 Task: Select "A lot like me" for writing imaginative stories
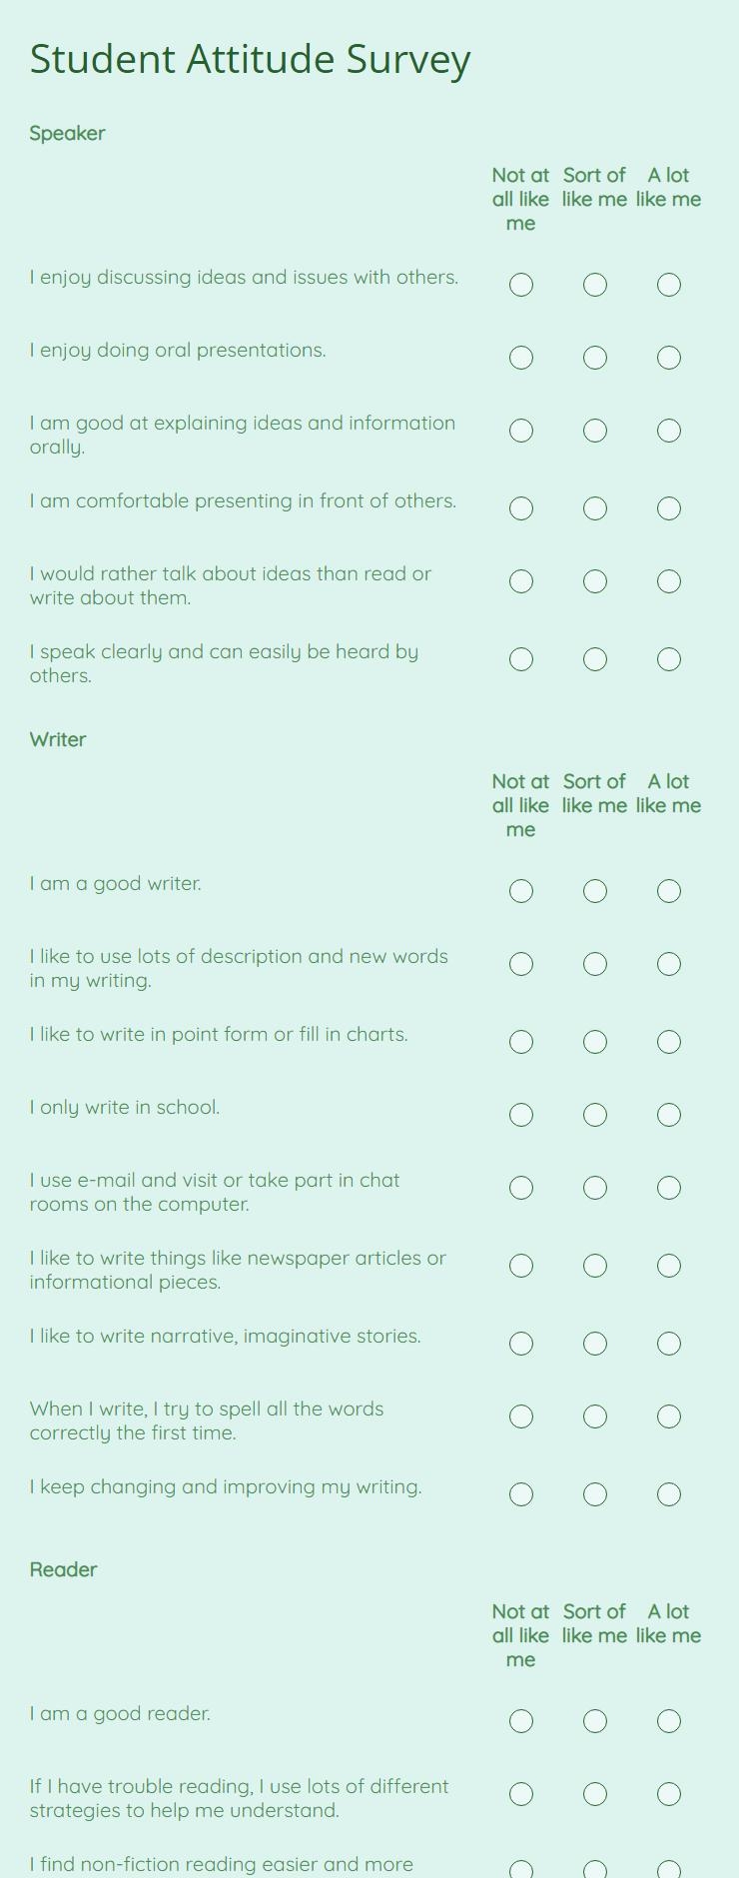pos(668,1343)
